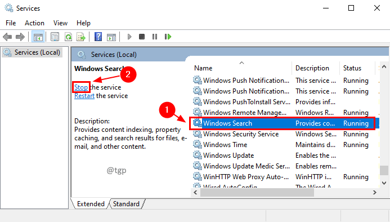Select Windows Update Medic Ser... name
This screenshot has height=222, width=390.
tap(246, 166)
